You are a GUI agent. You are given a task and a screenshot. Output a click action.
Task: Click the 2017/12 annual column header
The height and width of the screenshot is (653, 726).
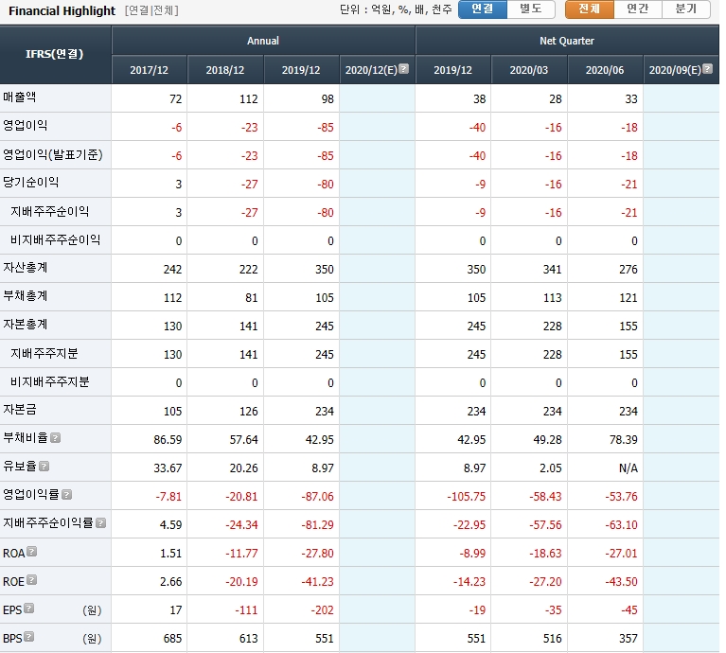[150, 70]
